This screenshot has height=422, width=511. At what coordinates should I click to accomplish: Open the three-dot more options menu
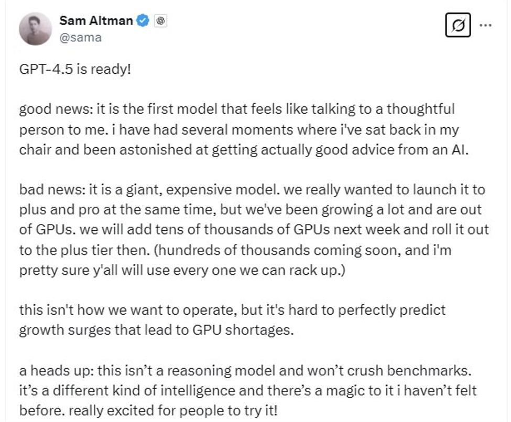click(486, 25)
